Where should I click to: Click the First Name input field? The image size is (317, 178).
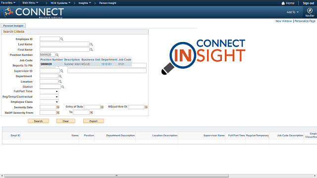(x=64, y=49)
